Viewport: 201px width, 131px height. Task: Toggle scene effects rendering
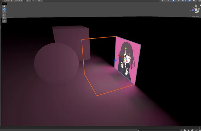click(x=183, y=1)
